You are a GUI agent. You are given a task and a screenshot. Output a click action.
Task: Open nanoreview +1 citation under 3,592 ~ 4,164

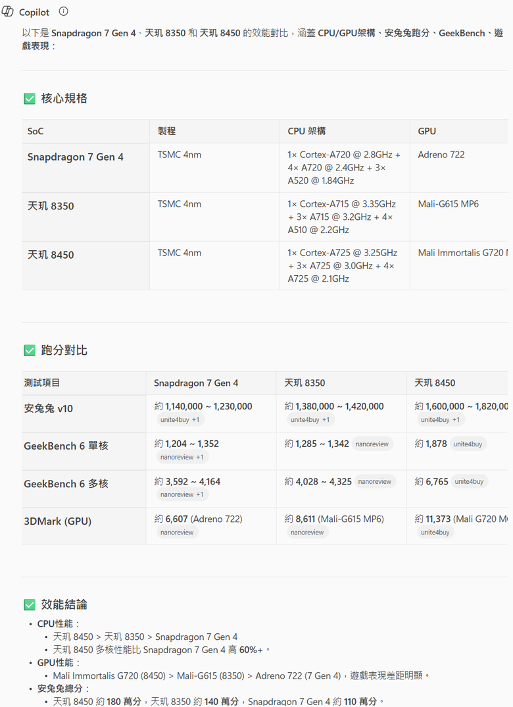click(x=182, y=494)
